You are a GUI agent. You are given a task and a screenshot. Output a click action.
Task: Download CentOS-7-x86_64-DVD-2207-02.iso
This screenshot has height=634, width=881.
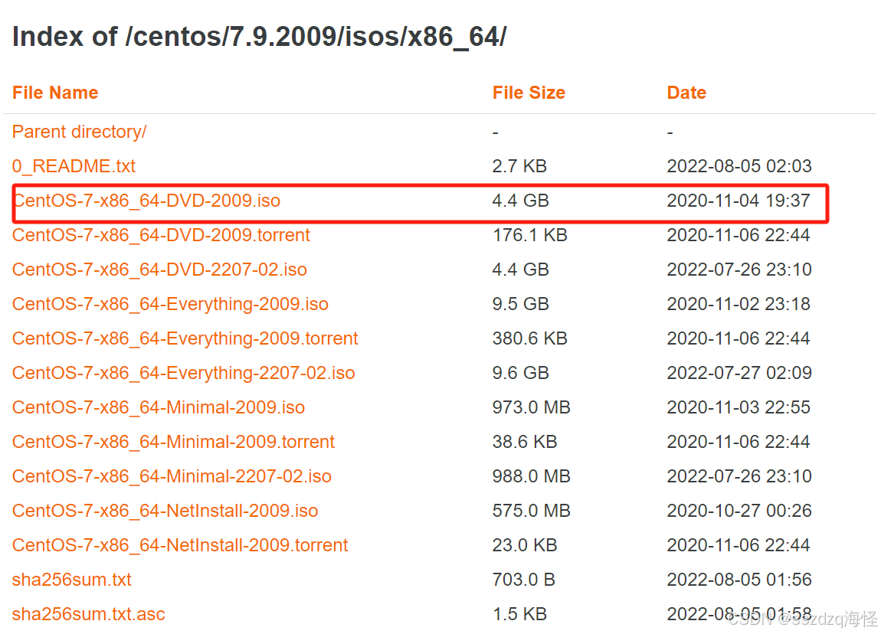[x=159, y=270]
